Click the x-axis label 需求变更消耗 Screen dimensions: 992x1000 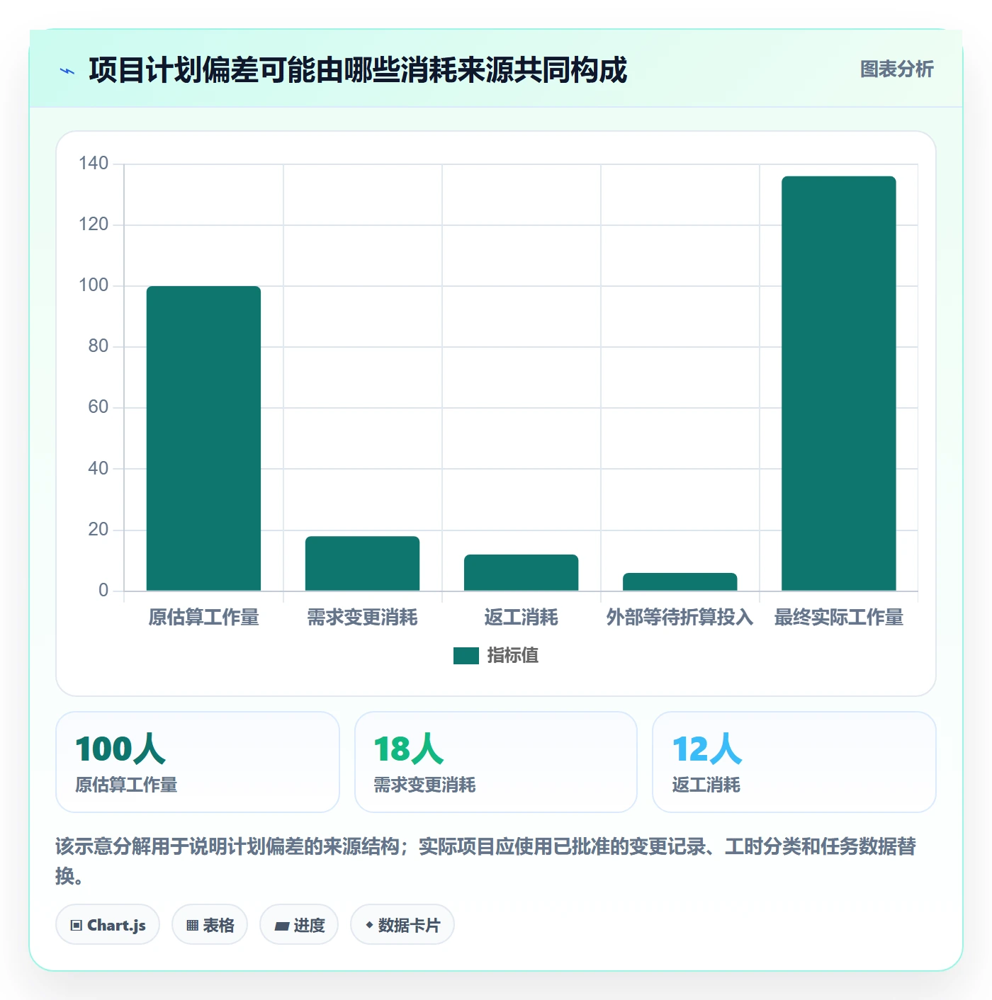tap(362, 618)
